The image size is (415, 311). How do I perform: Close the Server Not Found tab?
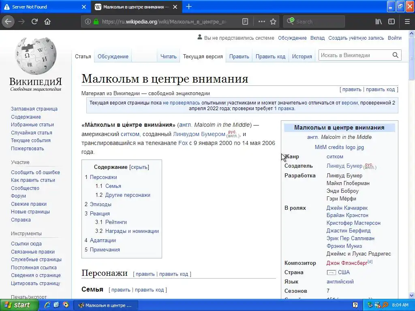[x=84, y=7]
